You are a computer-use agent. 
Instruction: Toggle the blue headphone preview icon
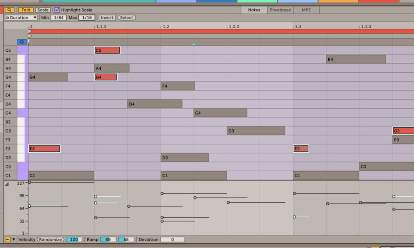22,42
